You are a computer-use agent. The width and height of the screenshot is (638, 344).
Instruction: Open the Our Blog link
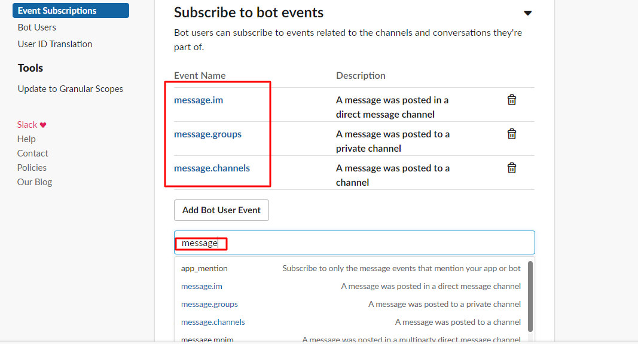tap(35, 182)
